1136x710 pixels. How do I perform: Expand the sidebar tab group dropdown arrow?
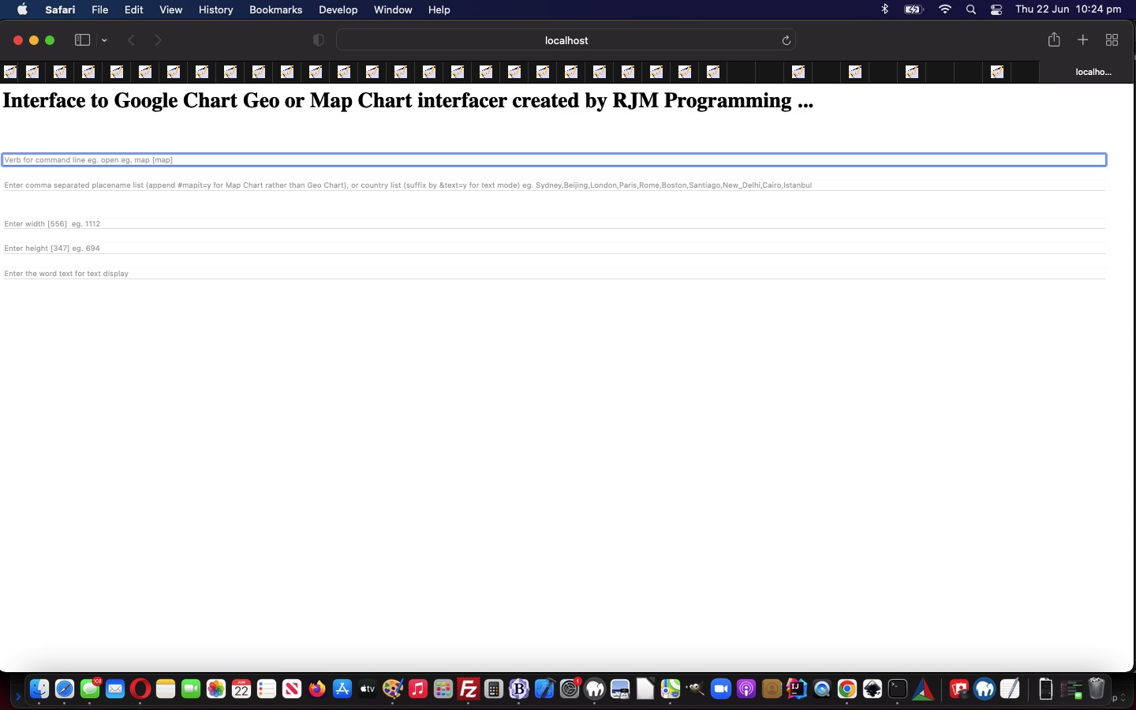click(104, 40)
